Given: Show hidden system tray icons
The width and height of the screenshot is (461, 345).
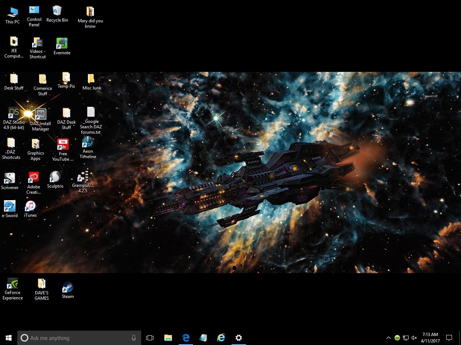Looking at the screenshot, I should (x=388, y=338).
